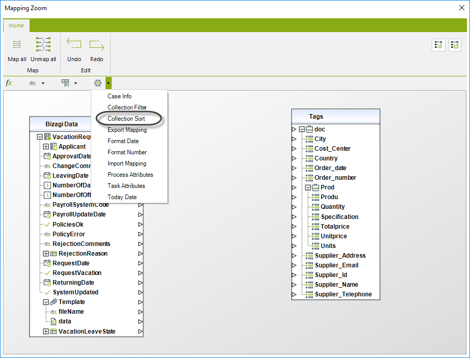The image size is (470, 358).
Task: Select the RejectionComments attribute
Action: click(81, 243)
